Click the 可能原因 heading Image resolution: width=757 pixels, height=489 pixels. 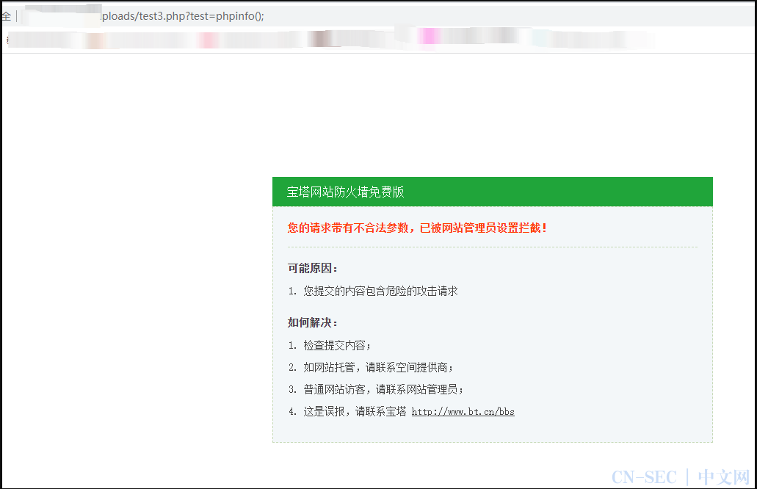[x=312, y=269]
